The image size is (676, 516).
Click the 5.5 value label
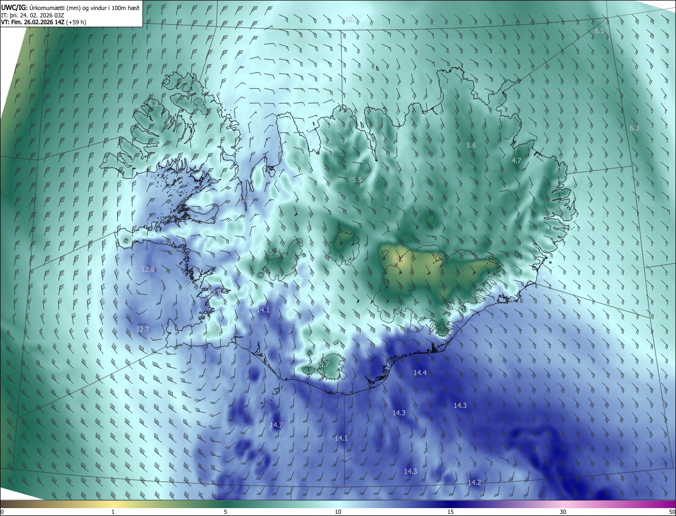(x=357, y=180)
